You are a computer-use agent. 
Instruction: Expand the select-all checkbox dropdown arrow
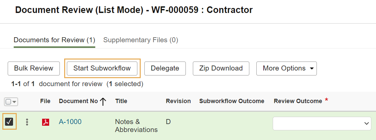point(14,102)
